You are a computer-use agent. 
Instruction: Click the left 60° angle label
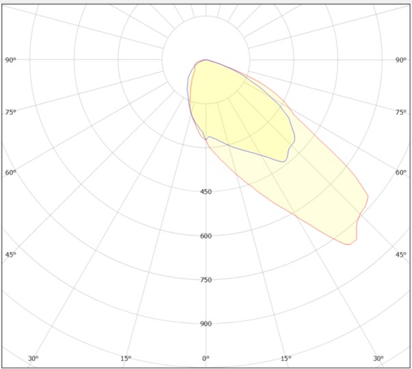[10, 173]
